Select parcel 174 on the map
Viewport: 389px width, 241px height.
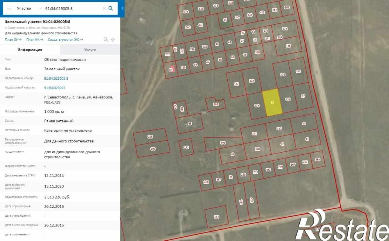coord(257,106)
